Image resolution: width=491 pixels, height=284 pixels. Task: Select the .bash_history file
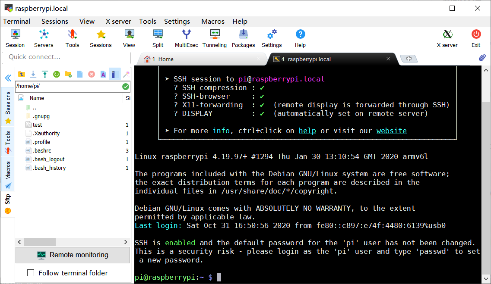coord(49,168)
